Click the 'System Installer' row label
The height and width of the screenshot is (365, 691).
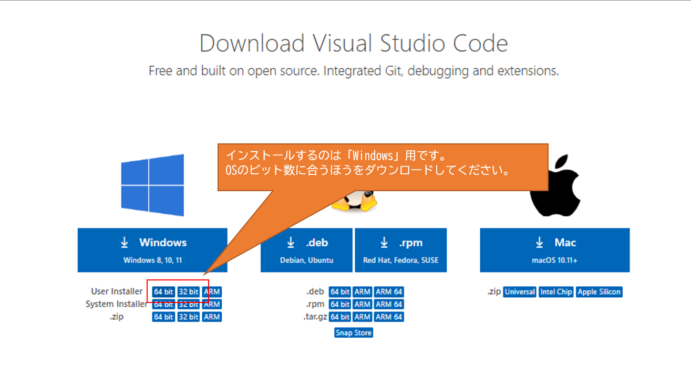click(117, 304)
